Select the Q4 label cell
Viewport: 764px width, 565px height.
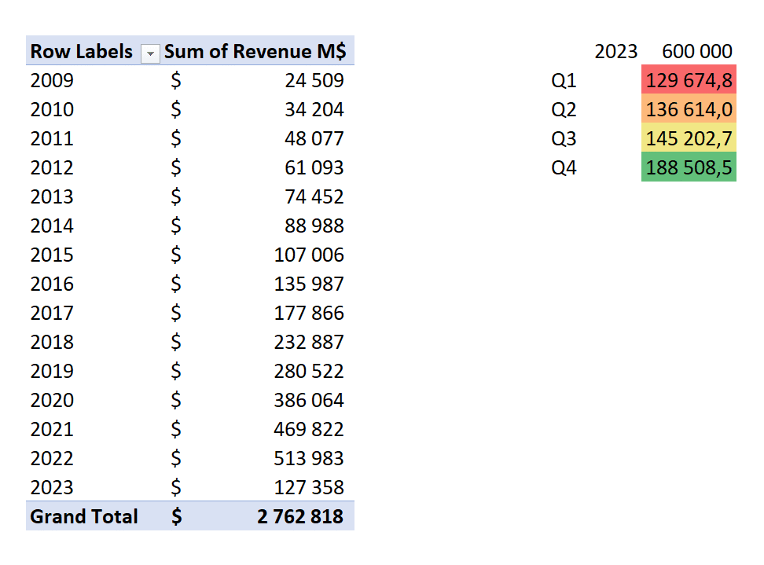click(564, 167)
